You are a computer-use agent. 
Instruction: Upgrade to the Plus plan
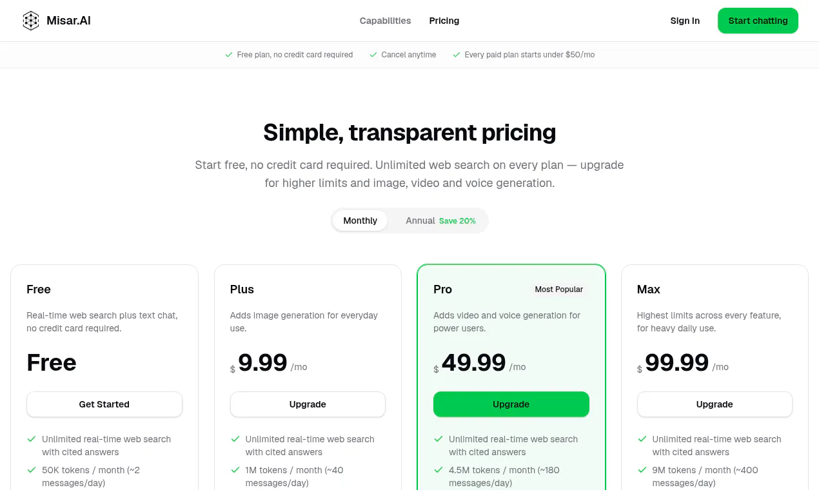[308, 404]
